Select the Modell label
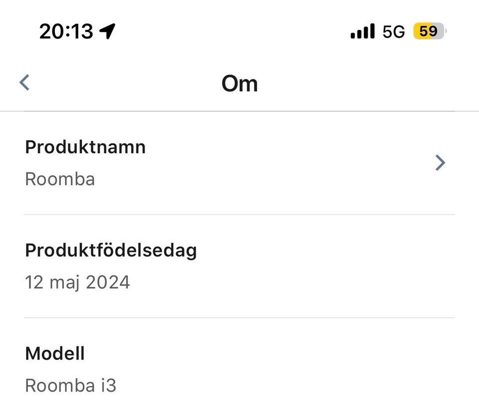Viewport: 479px width, 420px height. click(55, 354)
